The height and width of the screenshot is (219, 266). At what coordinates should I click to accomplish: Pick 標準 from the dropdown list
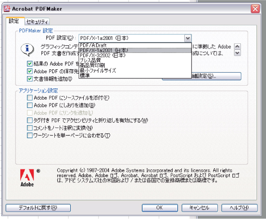point(135,75)
